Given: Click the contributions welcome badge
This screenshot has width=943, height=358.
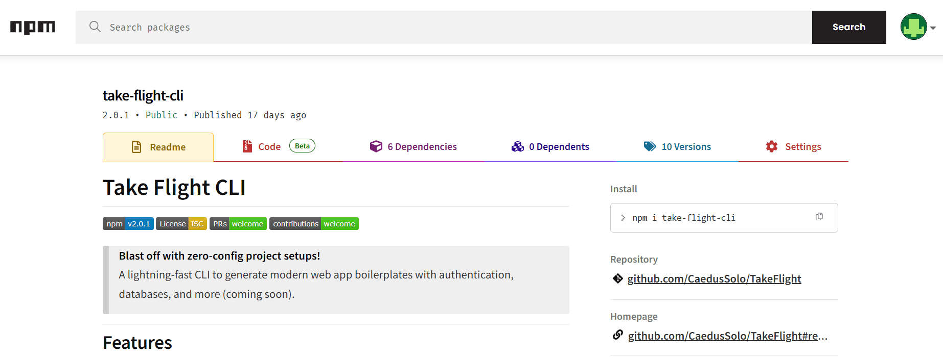Looking at the screenshot, I should 314,224.
